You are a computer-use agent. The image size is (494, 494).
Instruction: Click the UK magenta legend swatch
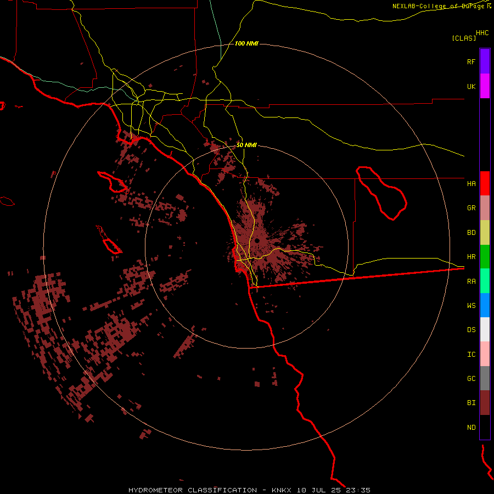tap(485, 86)
